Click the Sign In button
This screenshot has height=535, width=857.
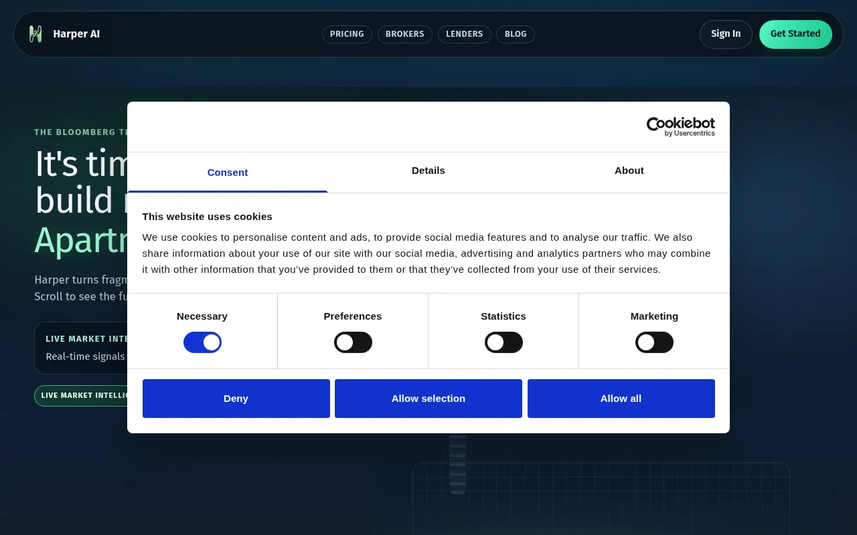click(x=726, y=34)
